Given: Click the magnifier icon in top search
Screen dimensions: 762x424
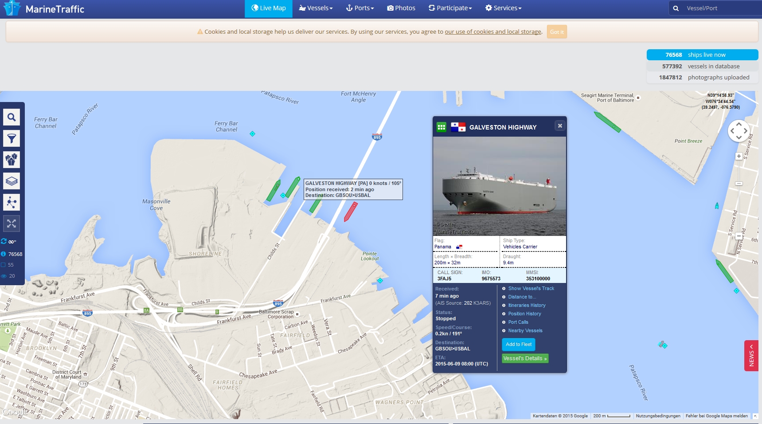Looking at the screenshot, I should pos(676,8).
